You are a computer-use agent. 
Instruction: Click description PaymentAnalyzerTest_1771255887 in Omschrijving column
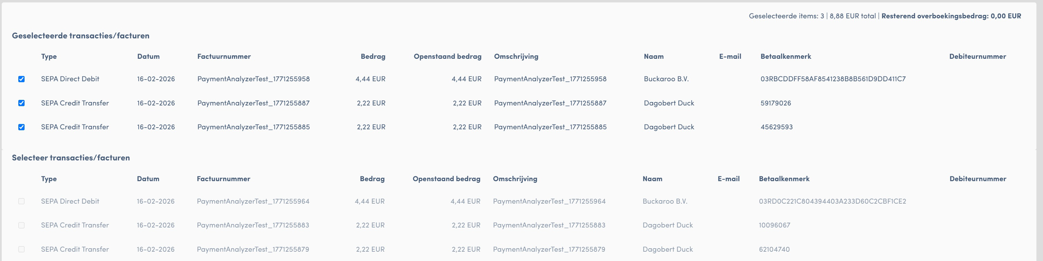pyautogui.click(x=550, y=103)
